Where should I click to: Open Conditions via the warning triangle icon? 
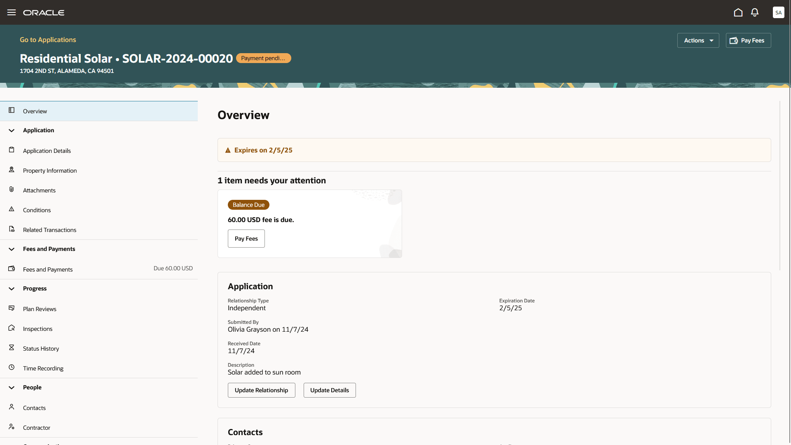tap(11, 209)
